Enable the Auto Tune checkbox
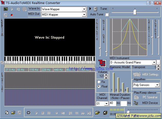Image resolution: width=162 pixels, height=119 pixels. point(107,14)
